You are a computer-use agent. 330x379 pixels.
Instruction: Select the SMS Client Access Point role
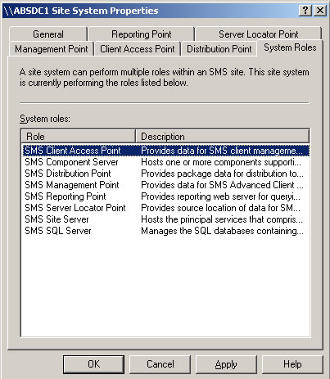[x=166, y=151]
